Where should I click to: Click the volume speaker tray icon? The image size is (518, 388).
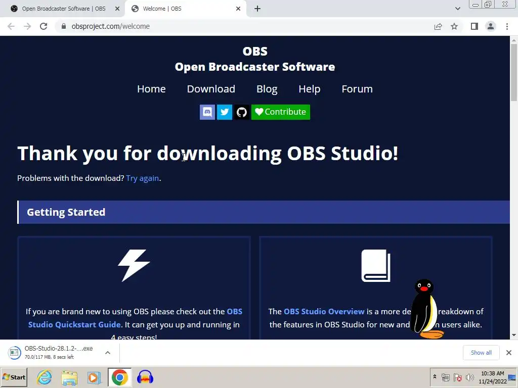pyautogui.click(x=469, y=377)
